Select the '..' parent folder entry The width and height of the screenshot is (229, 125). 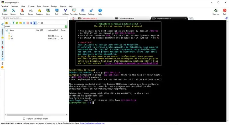[11, 33]
